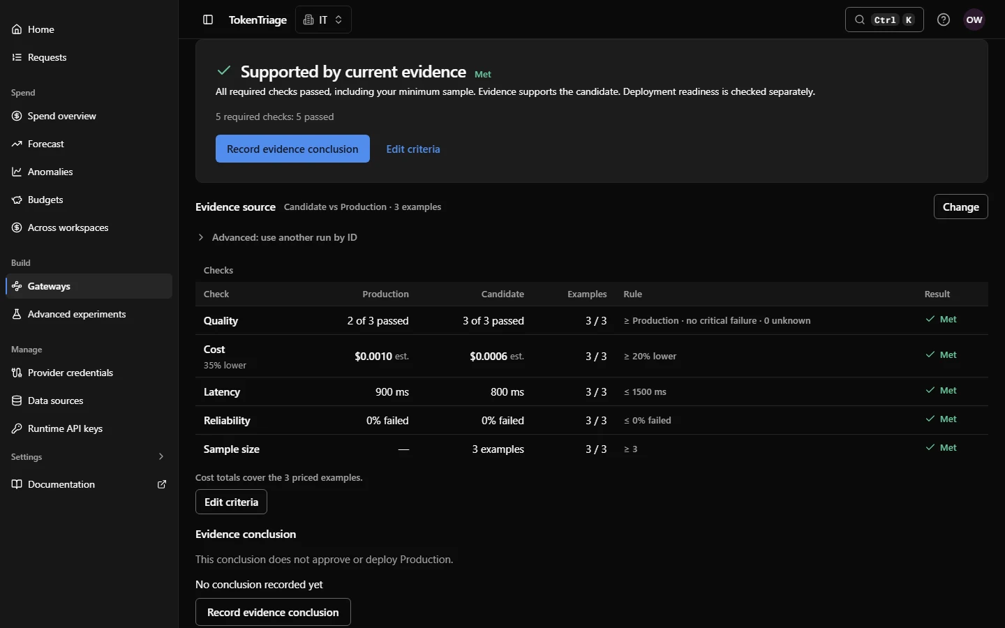Image resolution: width=1005 pixels, height=628 pixels.
Task: Click 'No conclusion recorded yet' text
Action: pyautogui.click(x=259, y=585)
